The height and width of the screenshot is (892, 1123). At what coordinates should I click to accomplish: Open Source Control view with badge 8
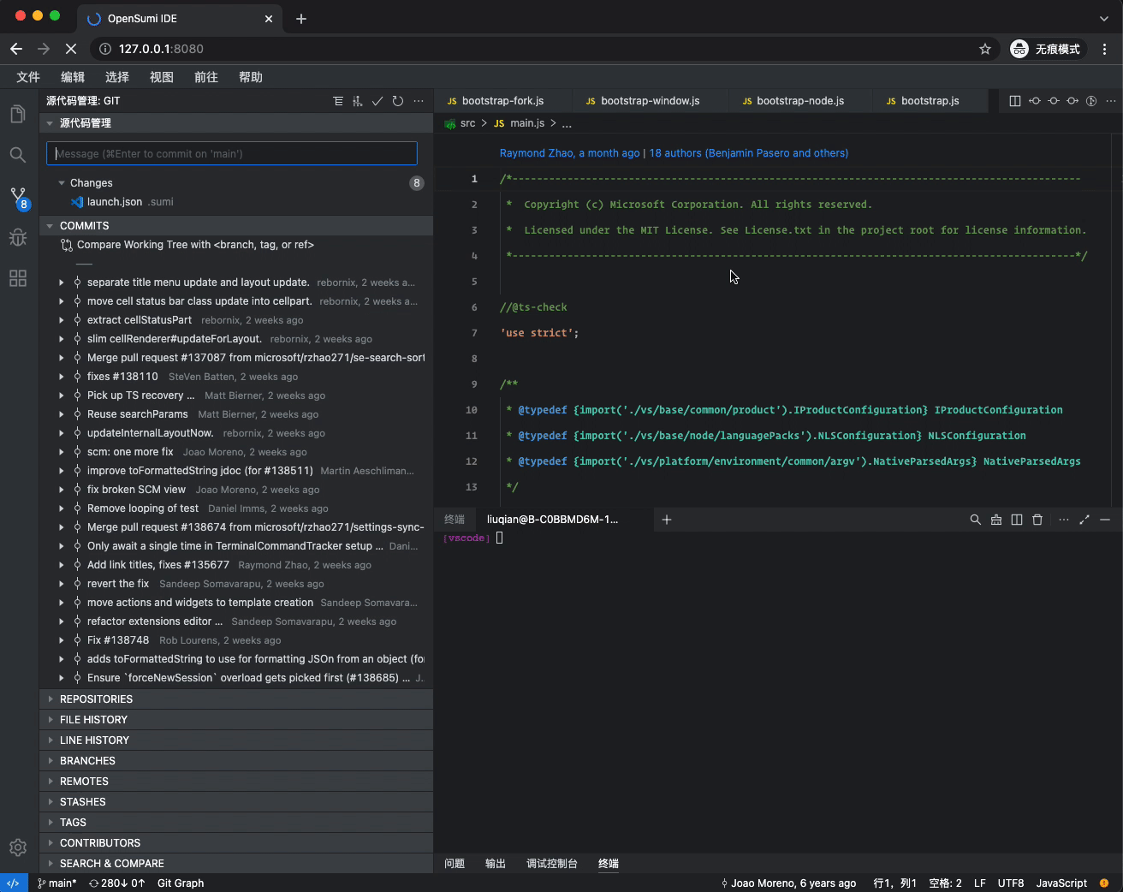point(18,198)
